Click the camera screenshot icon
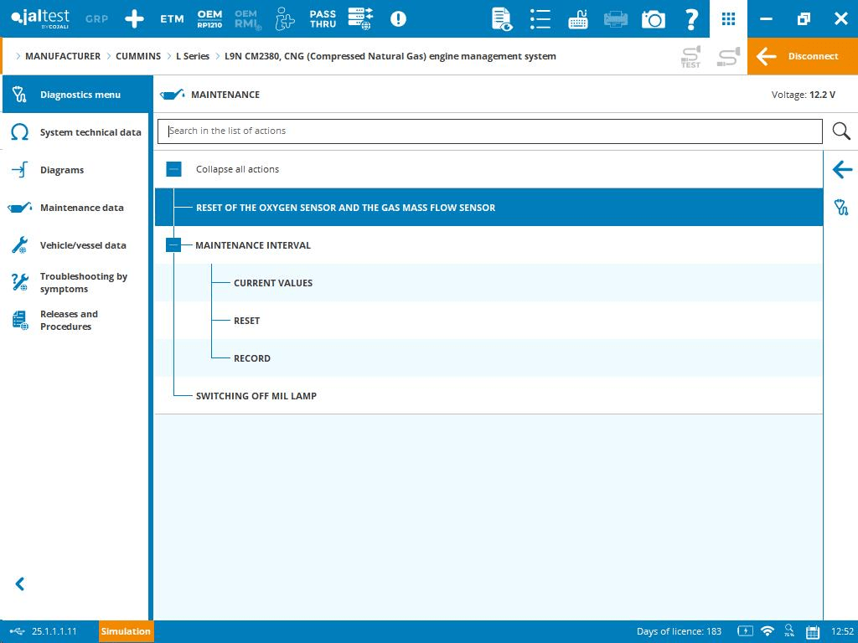This screenshot has width=858, height=643. (x=653, y=18)
